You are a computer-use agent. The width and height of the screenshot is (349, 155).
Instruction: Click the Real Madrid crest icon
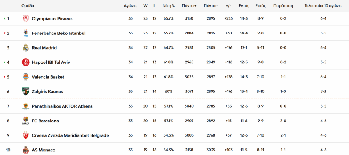[25, 48]
